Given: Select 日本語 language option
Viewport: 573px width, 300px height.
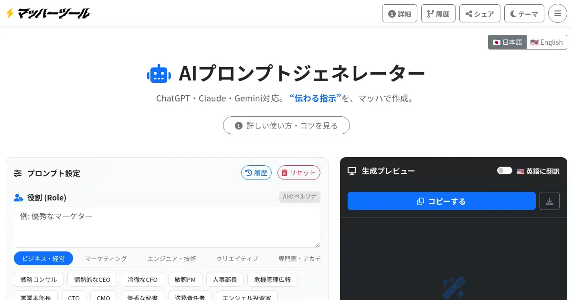Looking at the screenshot, I should pos(507,42).
